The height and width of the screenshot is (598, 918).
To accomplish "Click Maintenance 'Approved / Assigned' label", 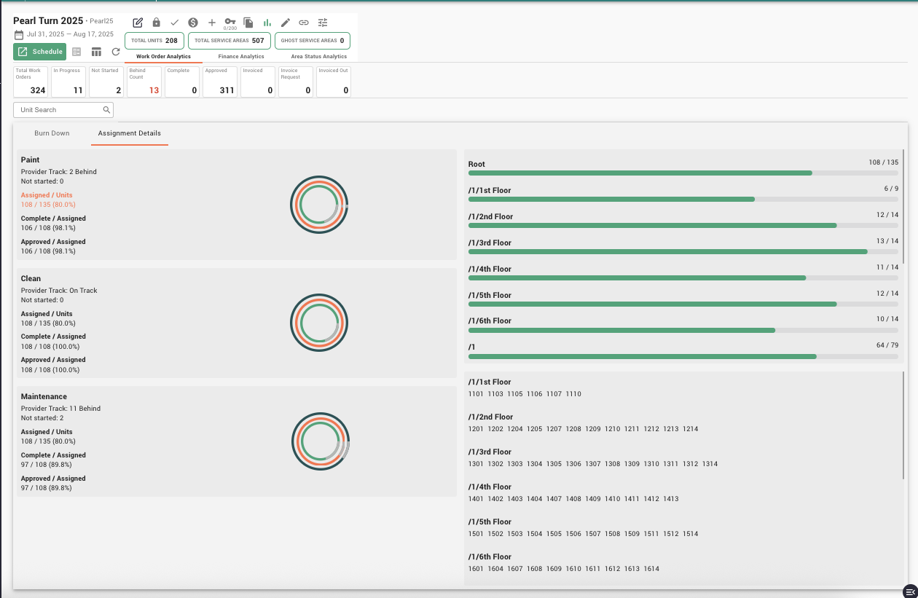I will coord(53,479).
